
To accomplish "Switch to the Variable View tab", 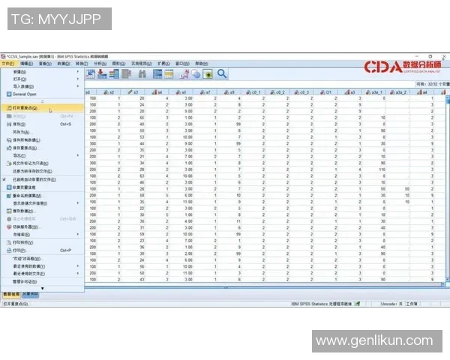I will click(31, 295).
